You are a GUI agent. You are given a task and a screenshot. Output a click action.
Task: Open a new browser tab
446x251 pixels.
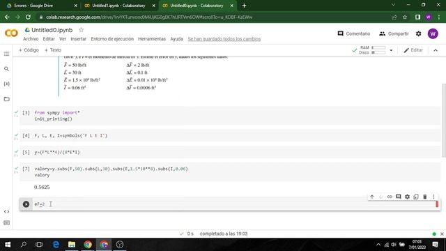(244, 6)
